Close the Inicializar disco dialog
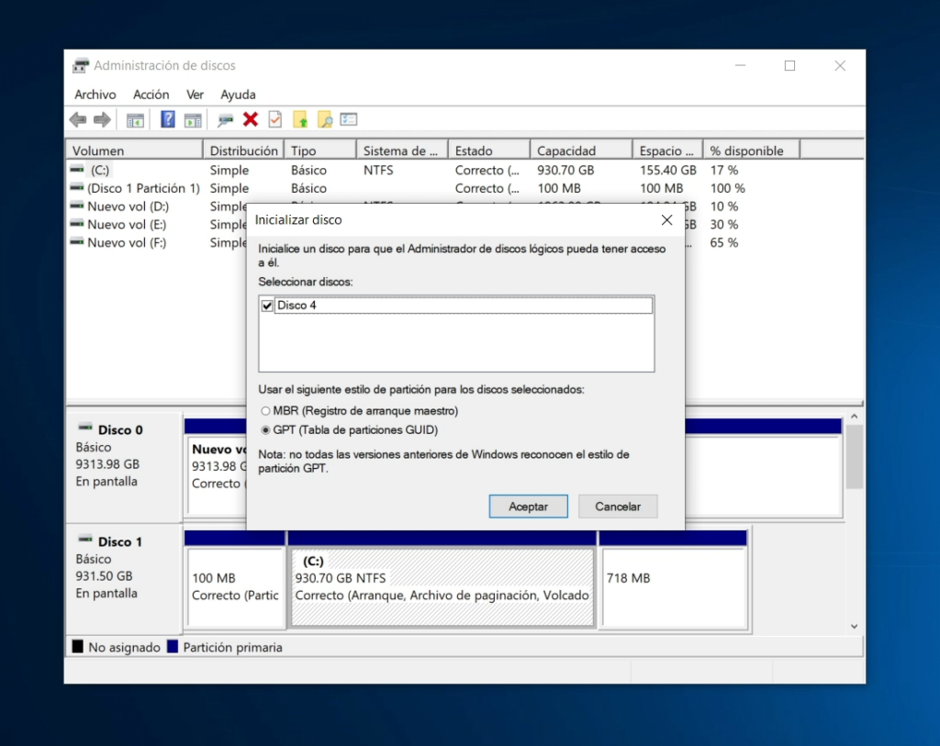Screen dimensions: 940x746 tap(666, 220)
